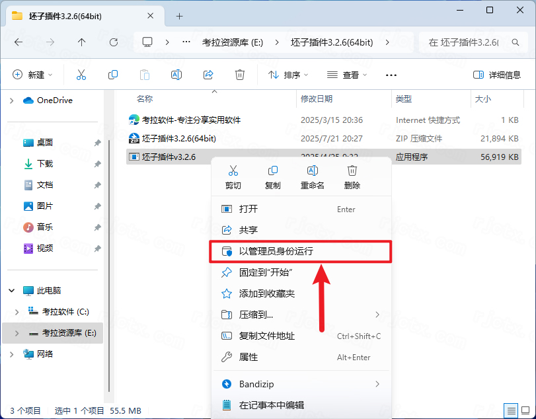Open 文档 in the sidebar

click(45, 185)
